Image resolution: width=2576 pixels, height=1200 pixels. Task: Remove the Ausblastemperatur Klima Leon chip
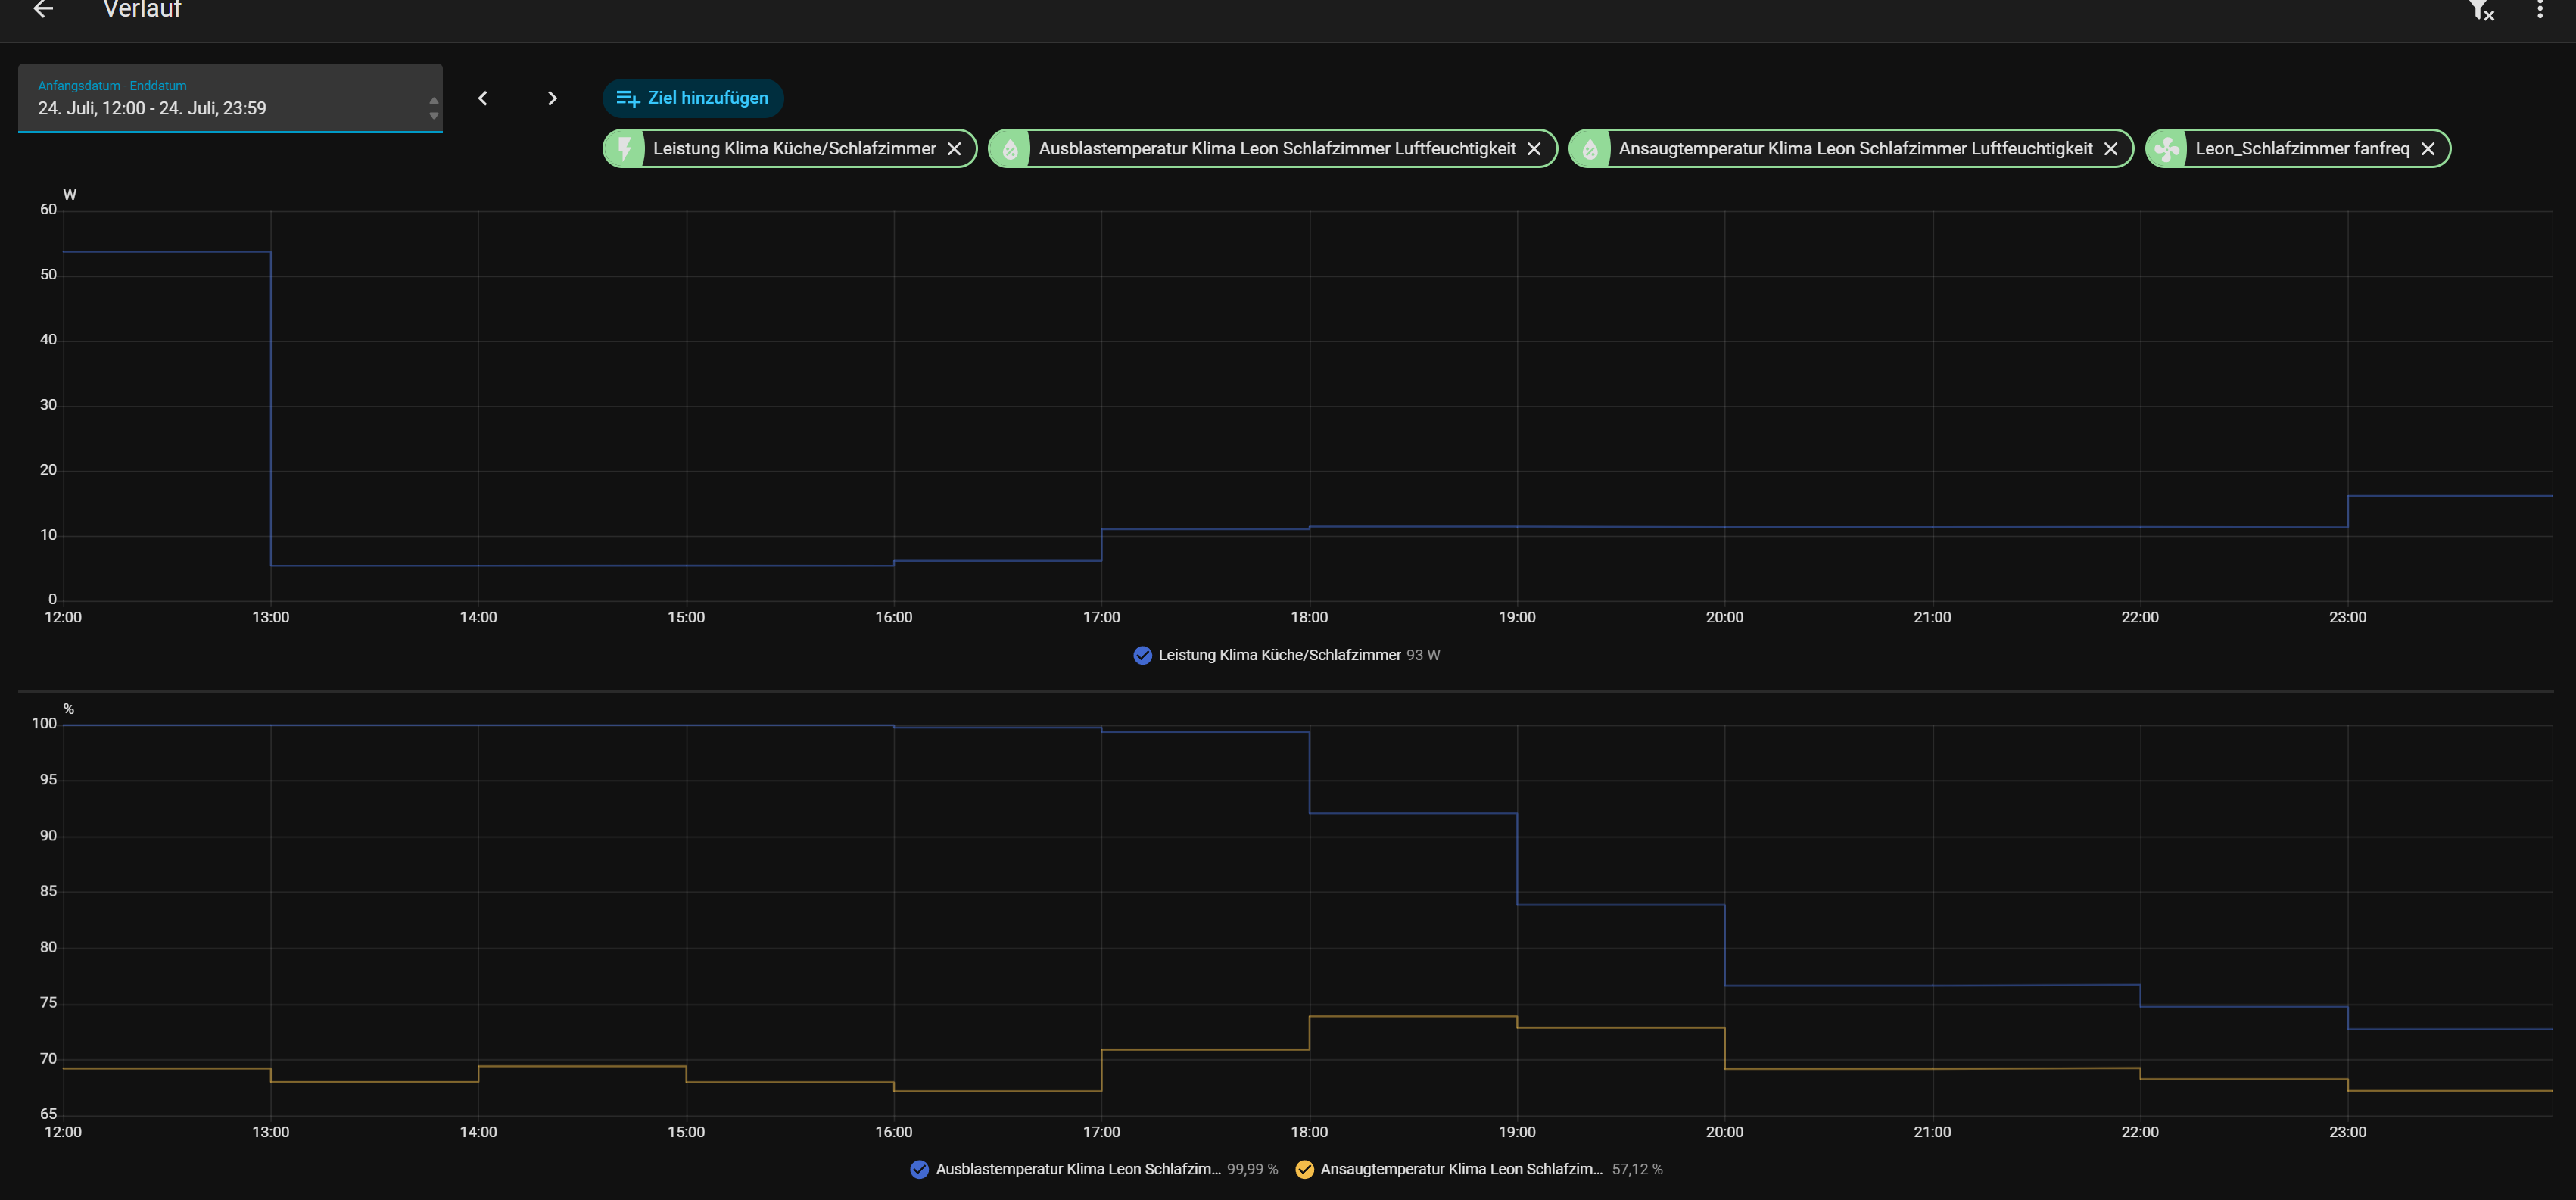1534,149
